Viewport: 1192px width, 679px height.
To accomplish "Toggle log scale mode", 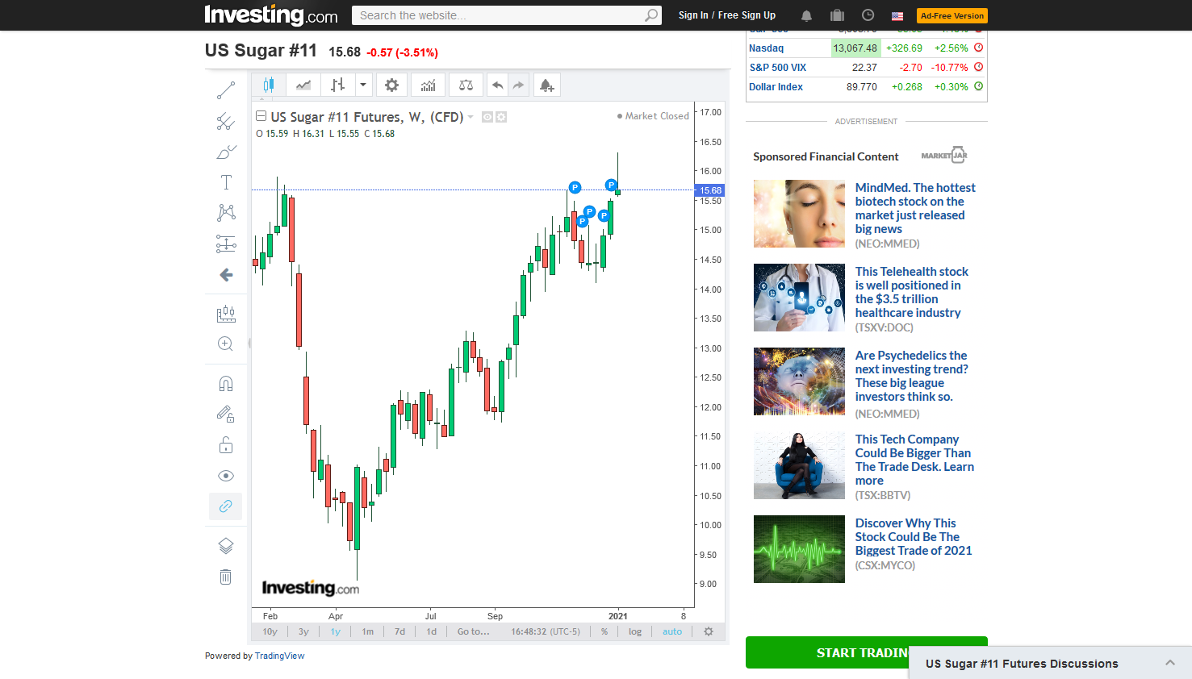I will tap(635, 631).
